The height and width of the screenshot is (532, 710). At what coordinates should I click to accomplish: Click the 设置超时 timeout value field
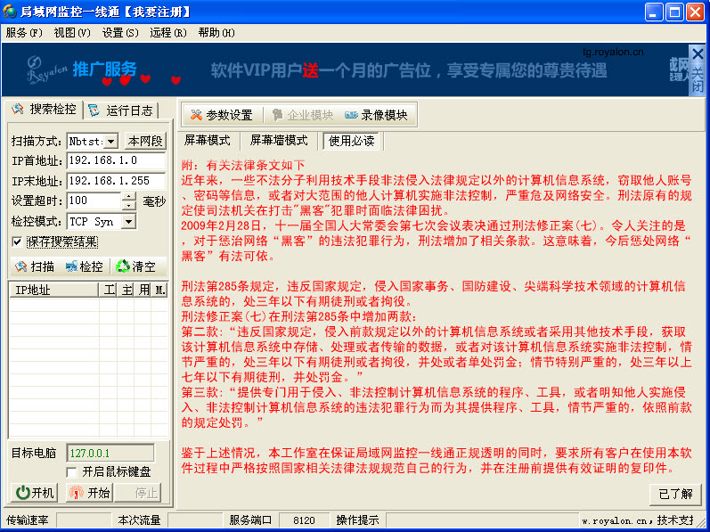(102, 201)
